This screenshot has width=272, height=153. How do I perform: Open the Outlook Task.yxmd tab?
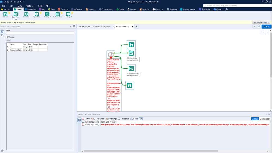click(103, 27)
